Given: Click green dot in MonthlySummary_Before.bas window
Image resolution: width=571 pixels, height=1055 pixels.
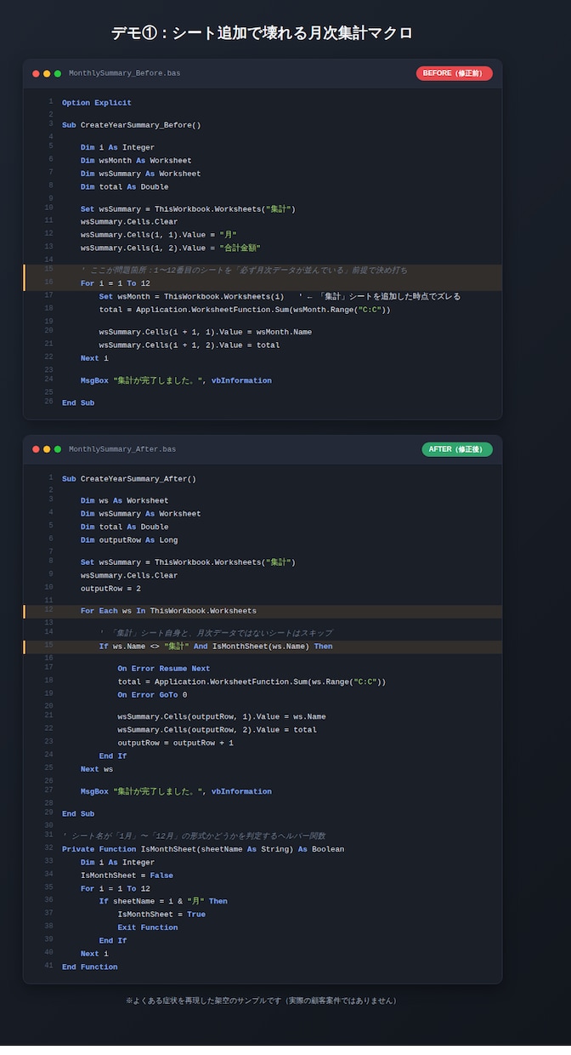Looking at the screenshot, I should (x=58, y=74).
